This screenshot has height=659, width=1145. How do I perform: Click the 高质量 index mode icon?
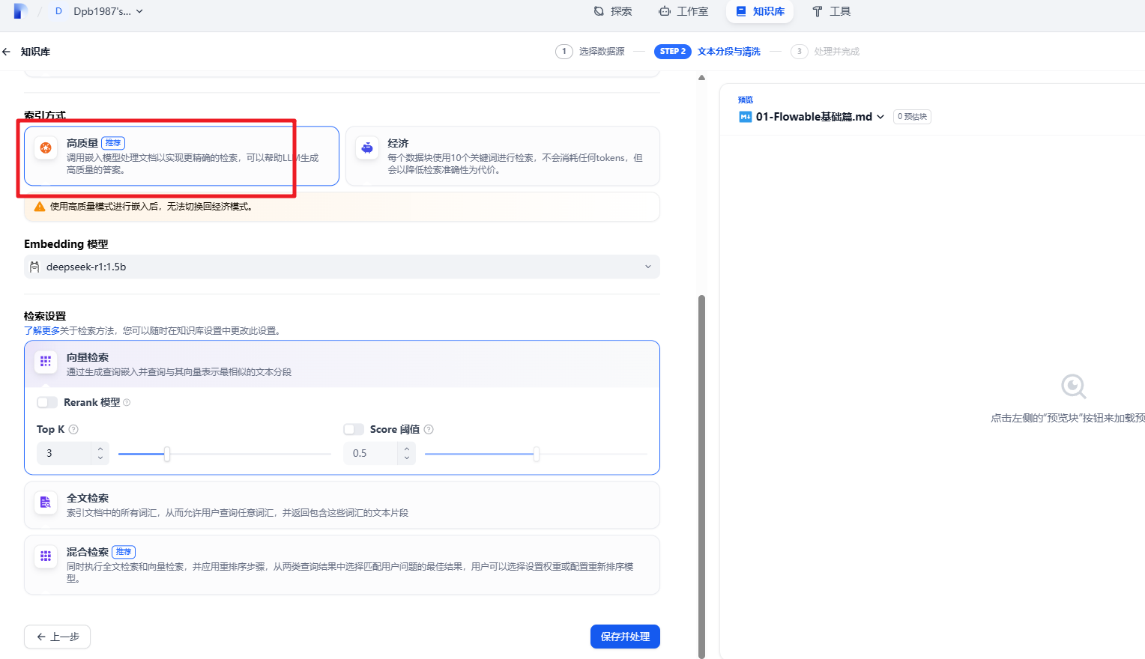pyautogui.click(x=46, y=148)
